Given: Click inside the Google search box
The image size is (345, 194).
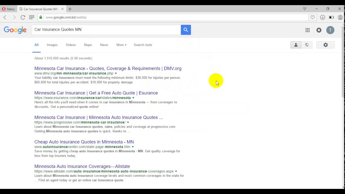Looking at the screenshot, I should (106, 30).
